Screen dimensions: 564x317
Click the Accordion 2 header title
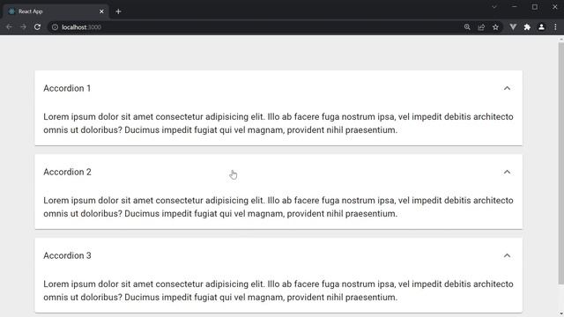point(67,173)
